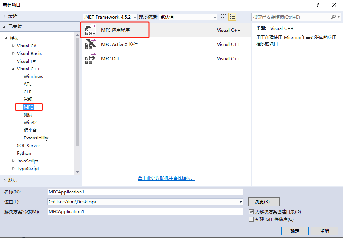Open the 排序依据 默认值 dropdown

[x=188, y=17]
